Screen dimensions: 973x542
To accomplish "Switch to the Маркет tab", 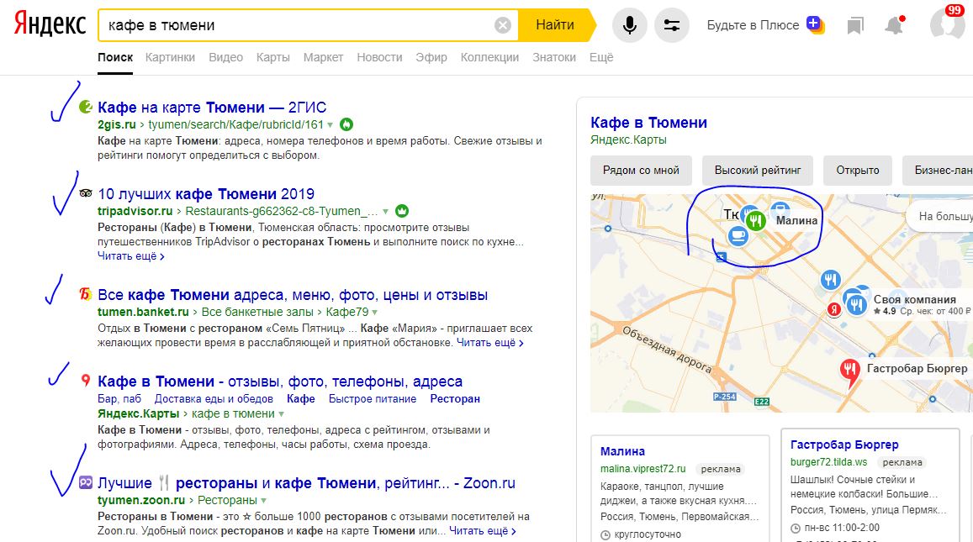I will (x=323, y=57).
